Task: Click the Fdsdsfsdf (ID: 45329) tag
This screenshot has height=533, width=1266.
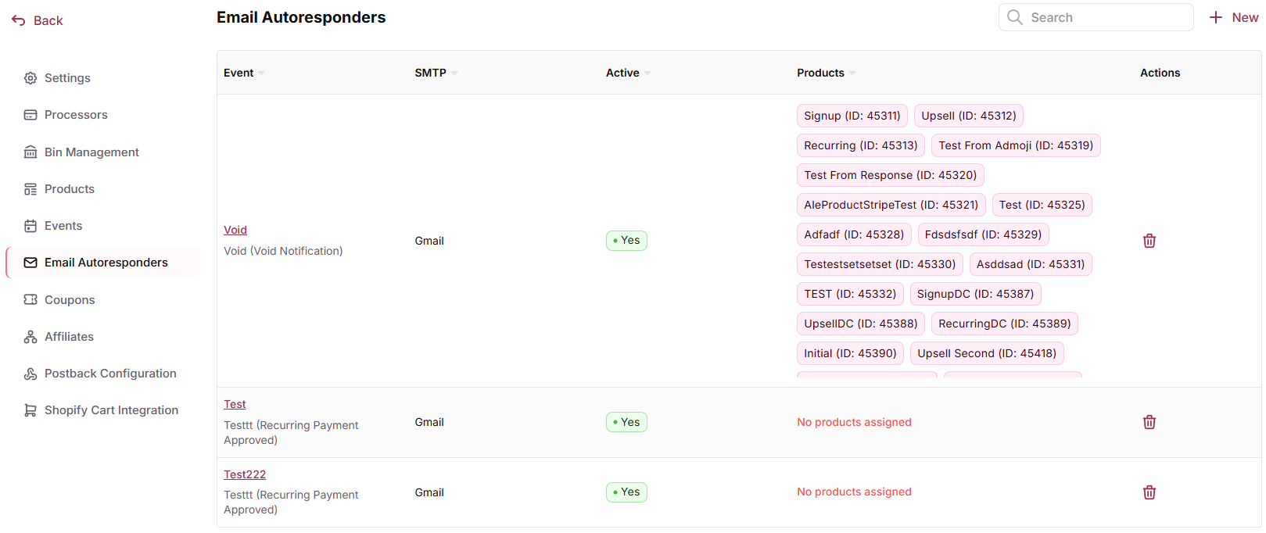Action: (x=983, y=234)
